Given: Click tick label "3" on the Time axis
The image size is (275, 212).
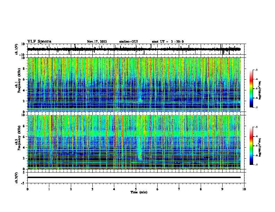Looking at the screenshot, I should click(x=92, y=189).
